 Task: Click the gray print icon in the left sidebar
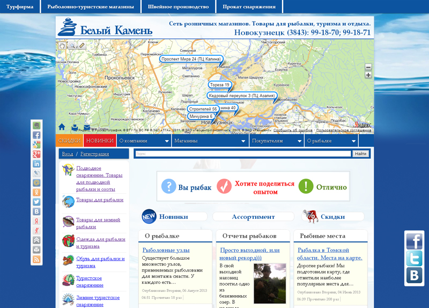coord(36,250)
